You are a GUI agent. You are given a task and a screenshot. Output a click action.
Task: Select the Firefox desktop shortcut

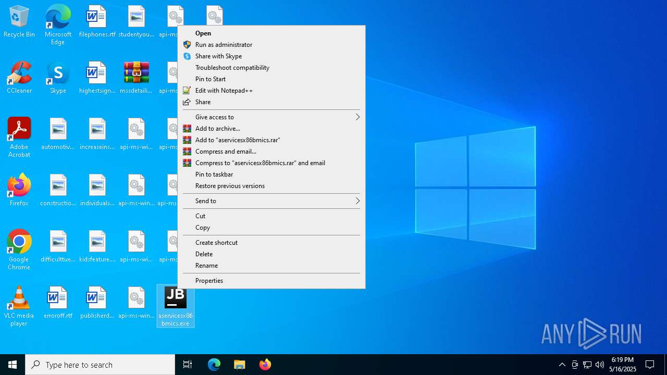tap(19, 191)
